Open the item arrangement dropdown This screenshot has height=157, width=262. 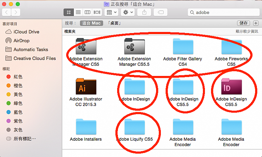point(111,12)
